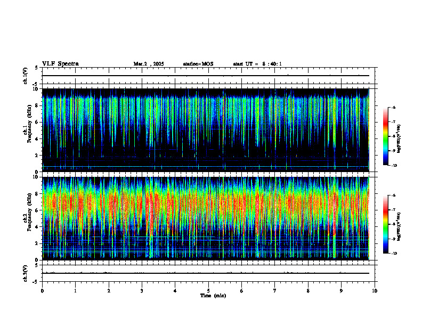This screenshot has height=326, width=422.
Task: Click time axis tick label "6"
Action: 242,290
